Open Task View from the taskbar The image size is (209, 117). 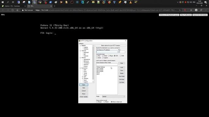click(x=13, y=2)
